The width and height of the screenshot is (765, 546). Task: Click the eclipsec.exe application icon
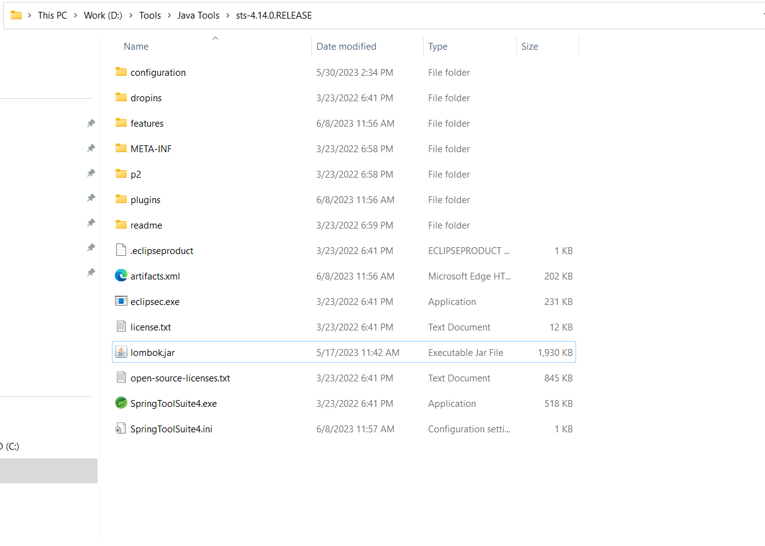[121, 301]
